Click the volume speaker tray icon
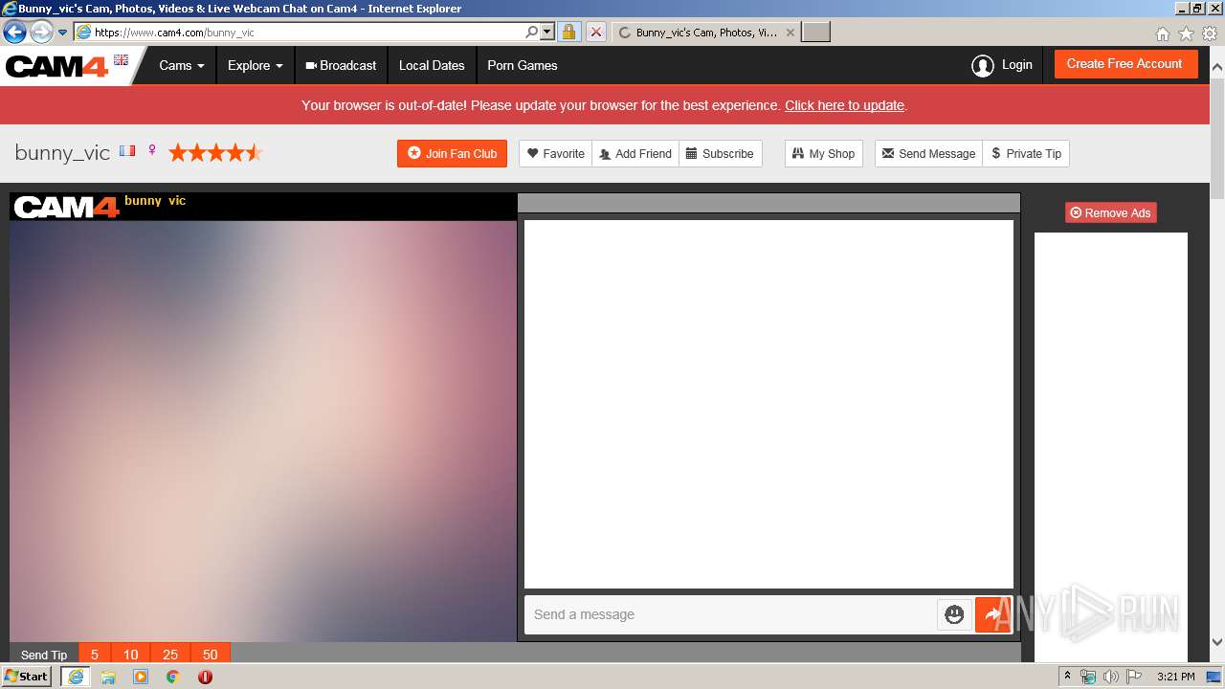 (1111, 677)
